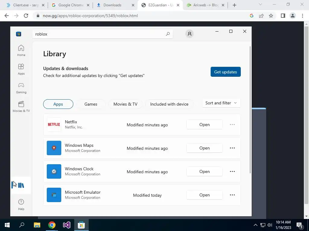Open the Windows Clock app
Viewport: 309px width, 231px height.
click(205, 171)
